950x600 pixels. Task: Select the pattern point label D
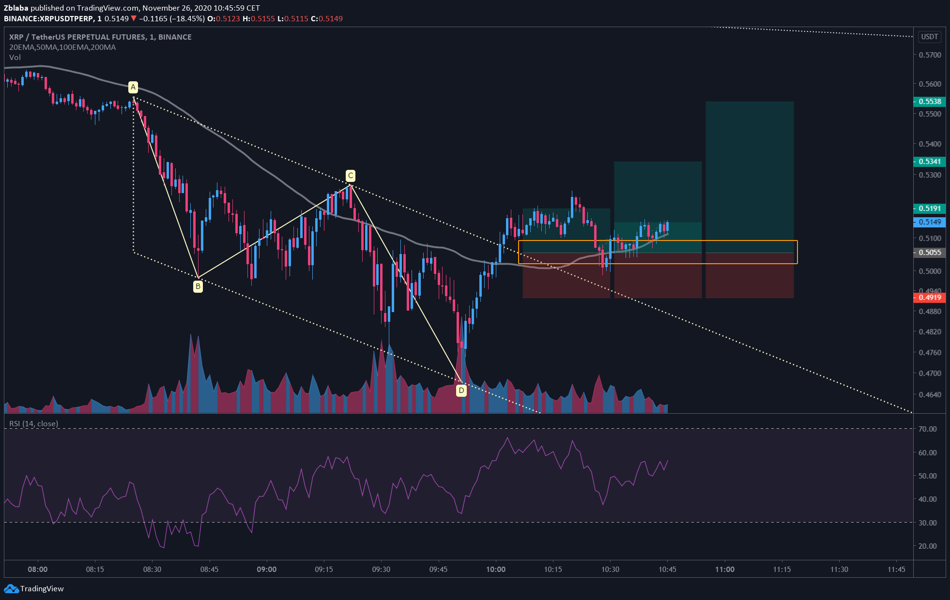pyautogui.click(x=461, y=390)
